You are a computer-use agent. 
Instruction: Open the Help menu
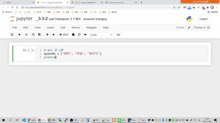[106, 28]
